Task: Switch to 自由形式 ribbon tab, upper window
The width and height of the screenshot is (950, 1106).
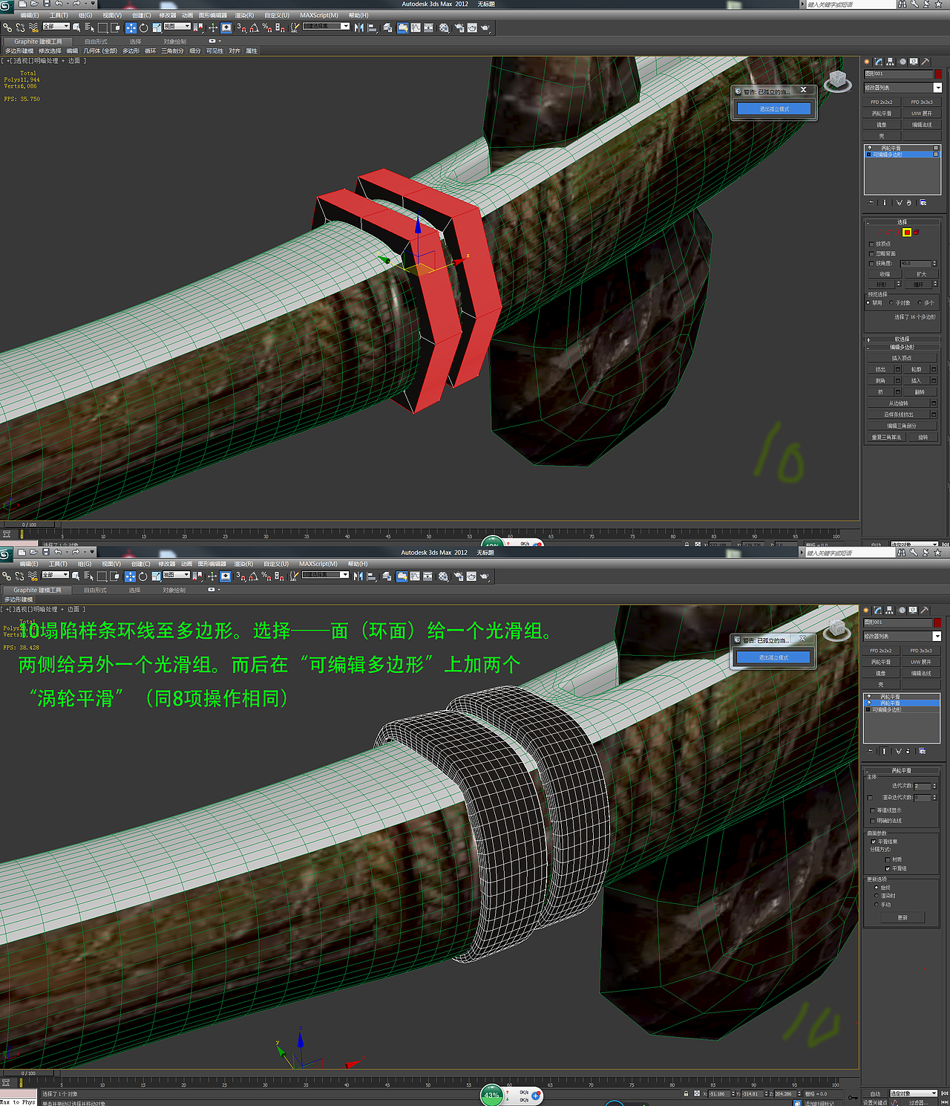Action: pos(96,42)
